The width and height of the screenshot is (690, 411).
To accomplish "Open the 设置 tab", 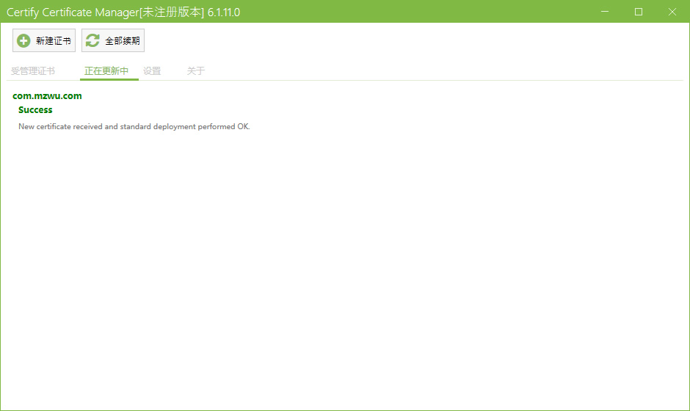I will [152, 71].
